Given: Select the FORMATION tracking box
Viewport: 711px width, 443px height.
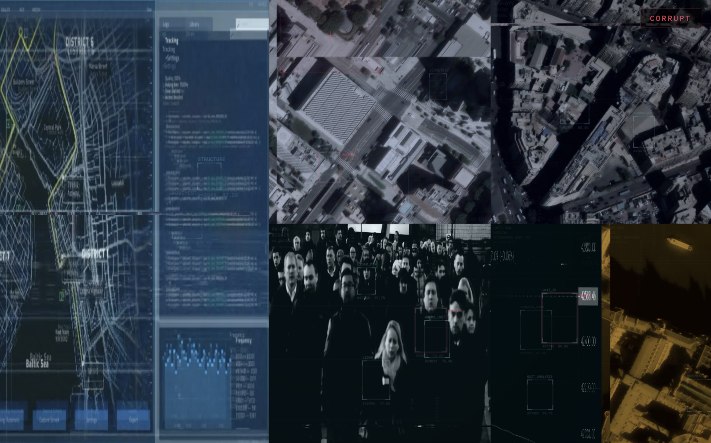Looking at the screenshot, I should click(x=643, y=132).
